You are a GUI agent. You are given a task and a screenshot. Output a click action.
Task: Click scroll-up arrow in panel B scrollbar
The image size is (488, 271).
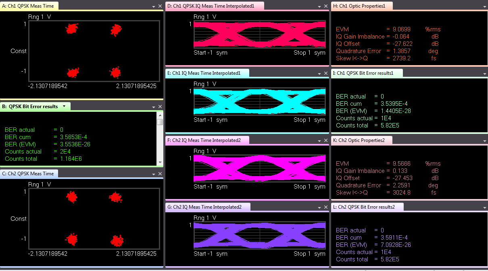coord(160,115)
